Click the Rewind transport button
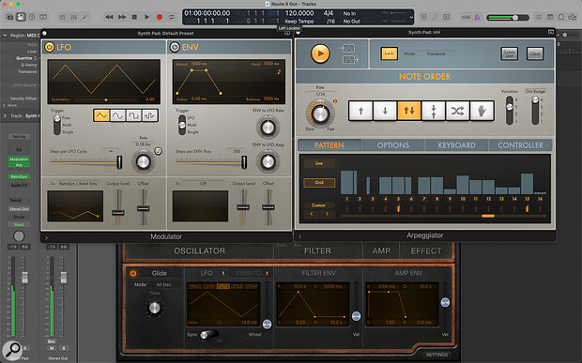 click(109, 17)
